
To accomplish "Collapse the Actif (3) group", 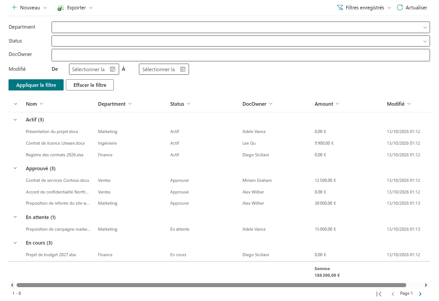I will point(15,120).
